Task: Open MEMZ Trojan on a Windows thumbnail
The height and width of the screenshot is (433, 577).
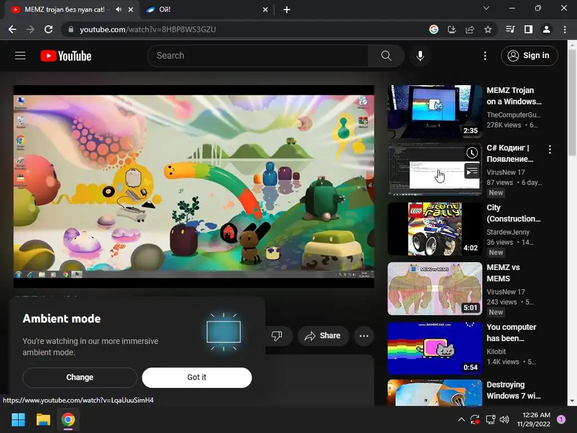Action: coord(435,111)
